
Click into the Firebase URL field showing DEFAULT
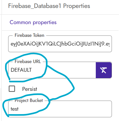[x=52, y=70]
